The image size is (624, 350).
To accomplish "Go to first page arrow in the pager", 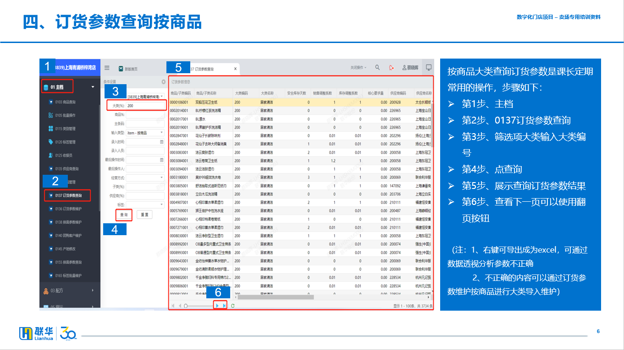I will point(173,306).
